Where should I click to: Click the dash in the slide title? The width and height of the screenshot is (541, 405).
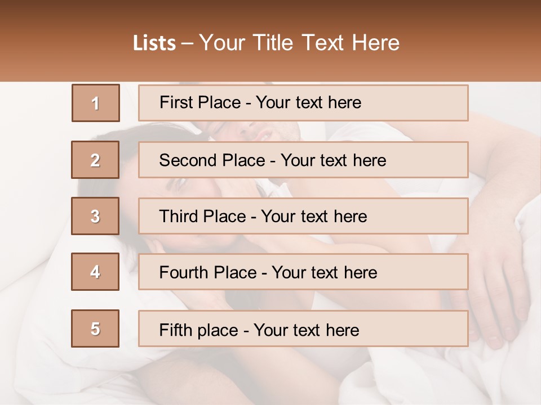click(188, 43)
